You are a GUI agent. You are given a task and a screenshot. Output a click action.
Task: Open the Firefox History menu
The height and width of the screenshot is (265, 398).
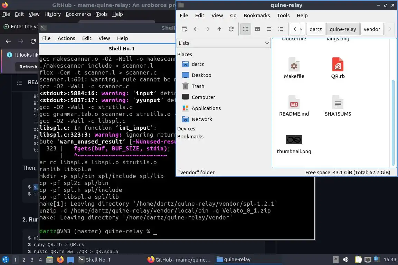point(53,14)
